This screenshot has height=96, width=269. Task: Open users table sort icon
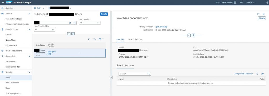tap(95, 39)
